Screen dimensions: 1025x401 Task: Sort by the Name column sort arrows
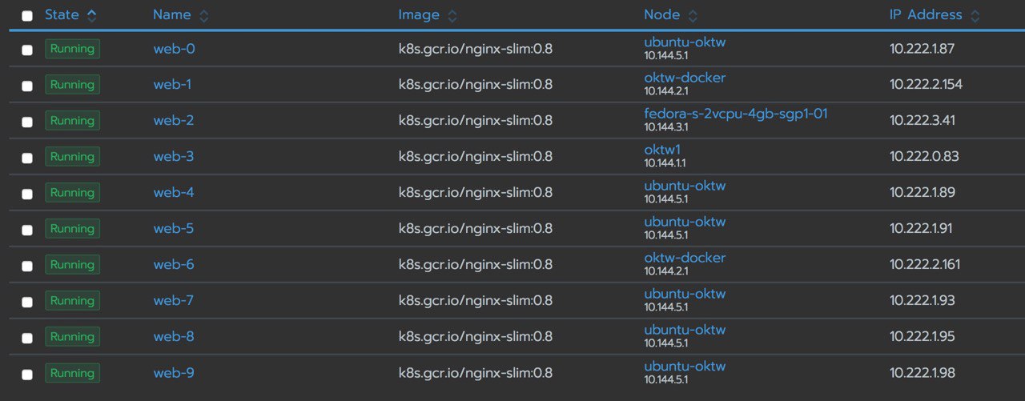click(203, 15)
